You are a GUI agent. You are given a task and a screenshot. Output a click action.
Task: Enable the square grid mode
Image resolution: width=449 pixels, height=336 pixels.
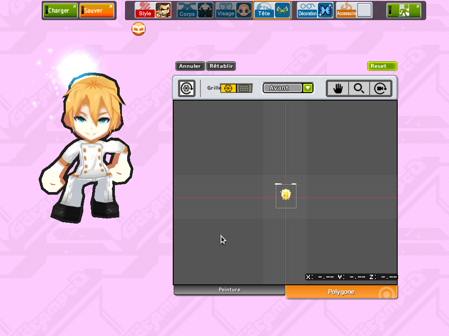pyautogui.click(x=244, y=88)
